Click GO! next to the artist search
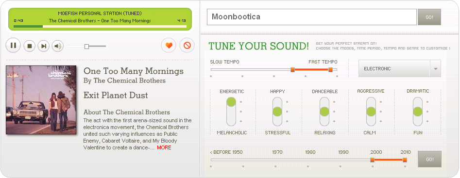 (429, 17)
